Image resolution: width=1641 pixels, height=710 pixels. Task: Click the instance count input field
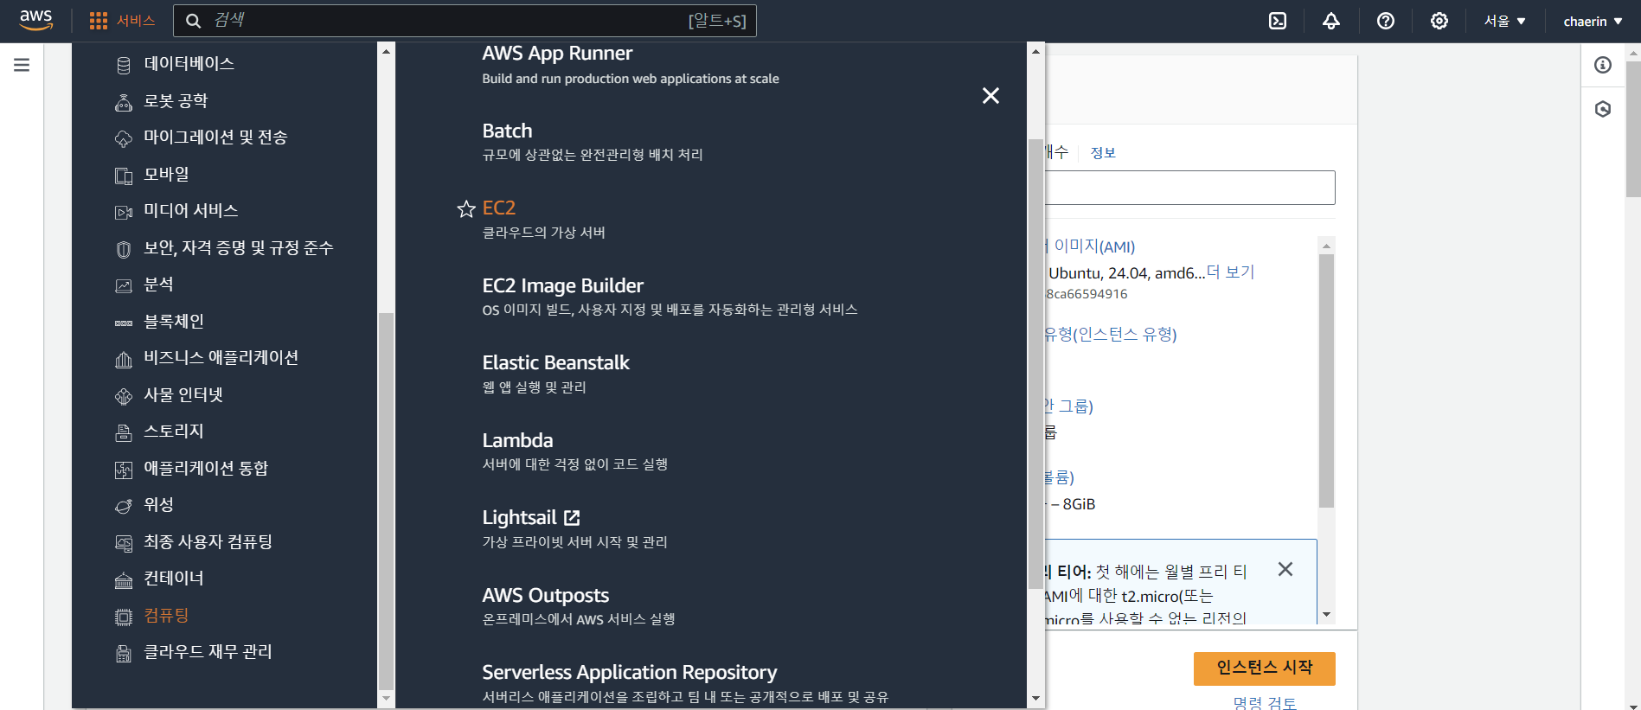(x=1189, y=188)
